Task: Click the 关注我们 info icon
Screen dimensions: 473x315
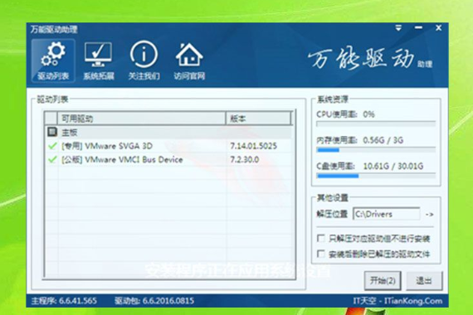Action: pos(144,61)
